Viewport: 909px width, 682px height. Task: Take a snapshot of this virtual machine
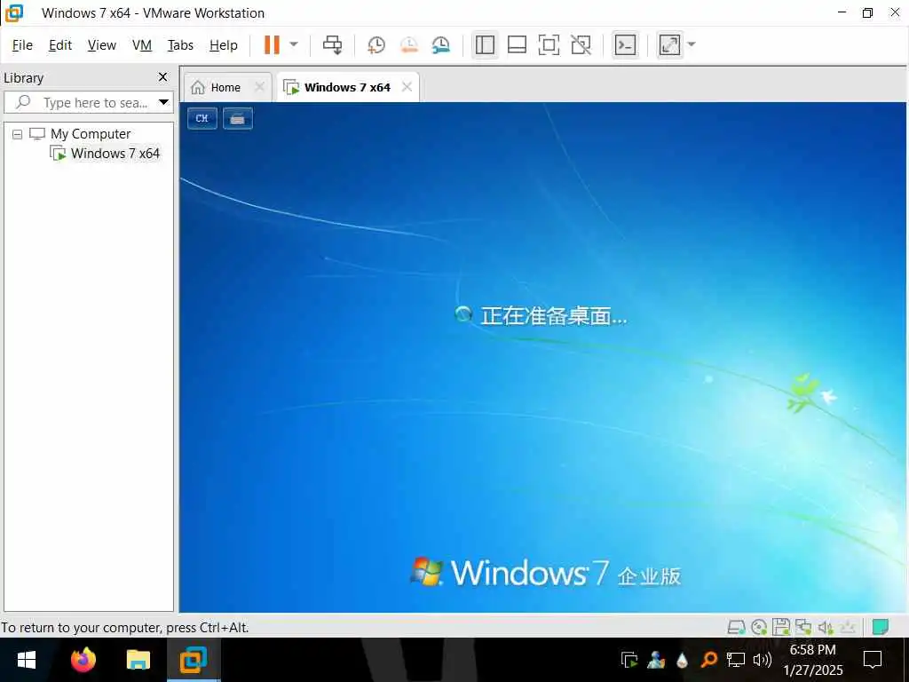pos(376,44)
